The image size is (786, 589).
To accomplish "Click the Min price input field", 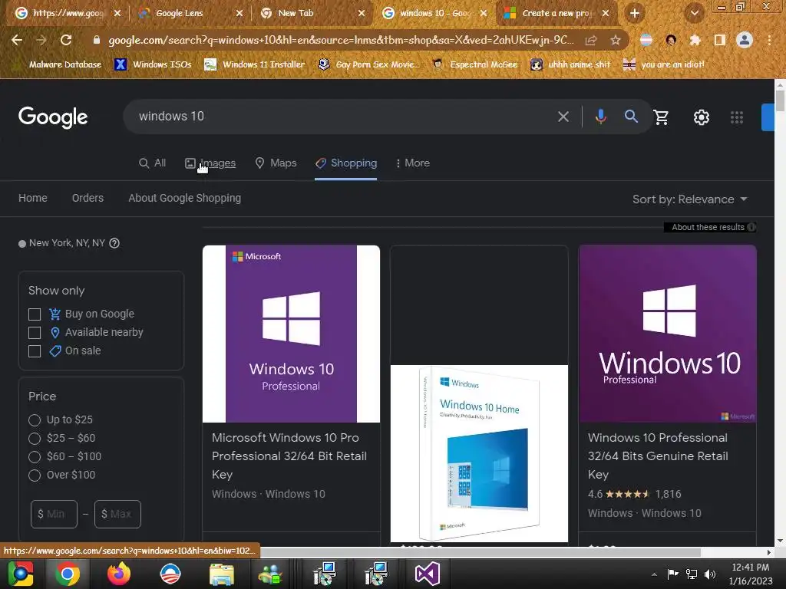I will pos(54,514).
